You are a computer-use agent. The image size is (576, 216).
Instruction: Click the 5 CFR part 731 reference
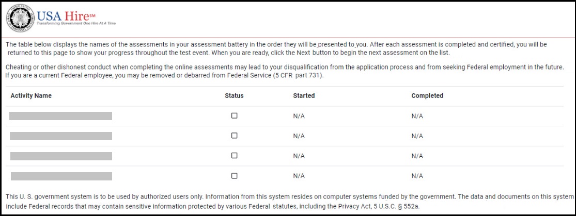click(298, 76)
